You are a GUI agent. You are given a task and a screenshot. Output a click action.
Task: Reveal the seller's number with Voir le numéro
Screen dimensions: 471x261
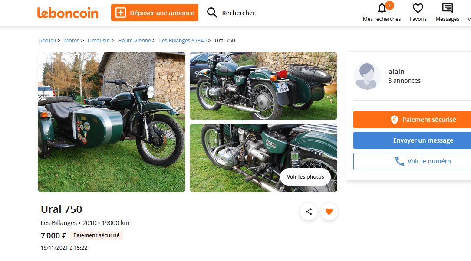pos(423,161)
